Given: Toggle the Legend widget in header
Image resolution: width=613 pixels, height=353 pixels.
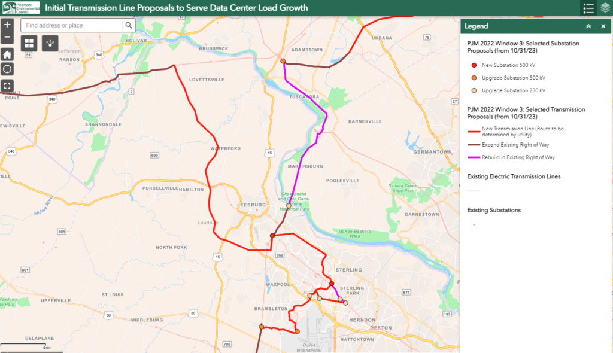Looking at the screenshot, I should [x=588, y=8].
